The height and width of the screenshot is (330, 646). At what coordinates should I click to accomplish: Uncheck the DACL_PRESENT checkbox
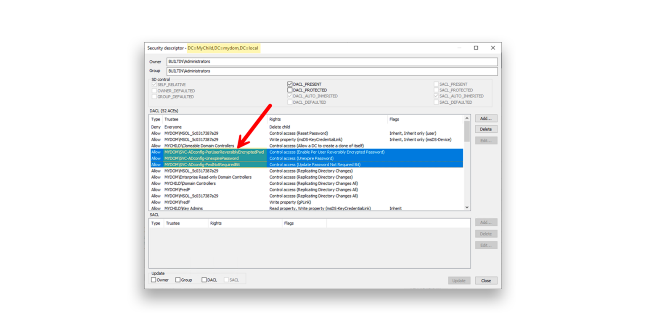[290, 84]
